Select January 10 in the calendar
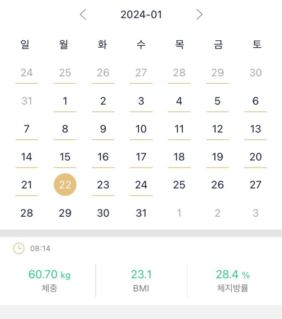The height and width of the screenshot is (319, 282). coord(141,129)
